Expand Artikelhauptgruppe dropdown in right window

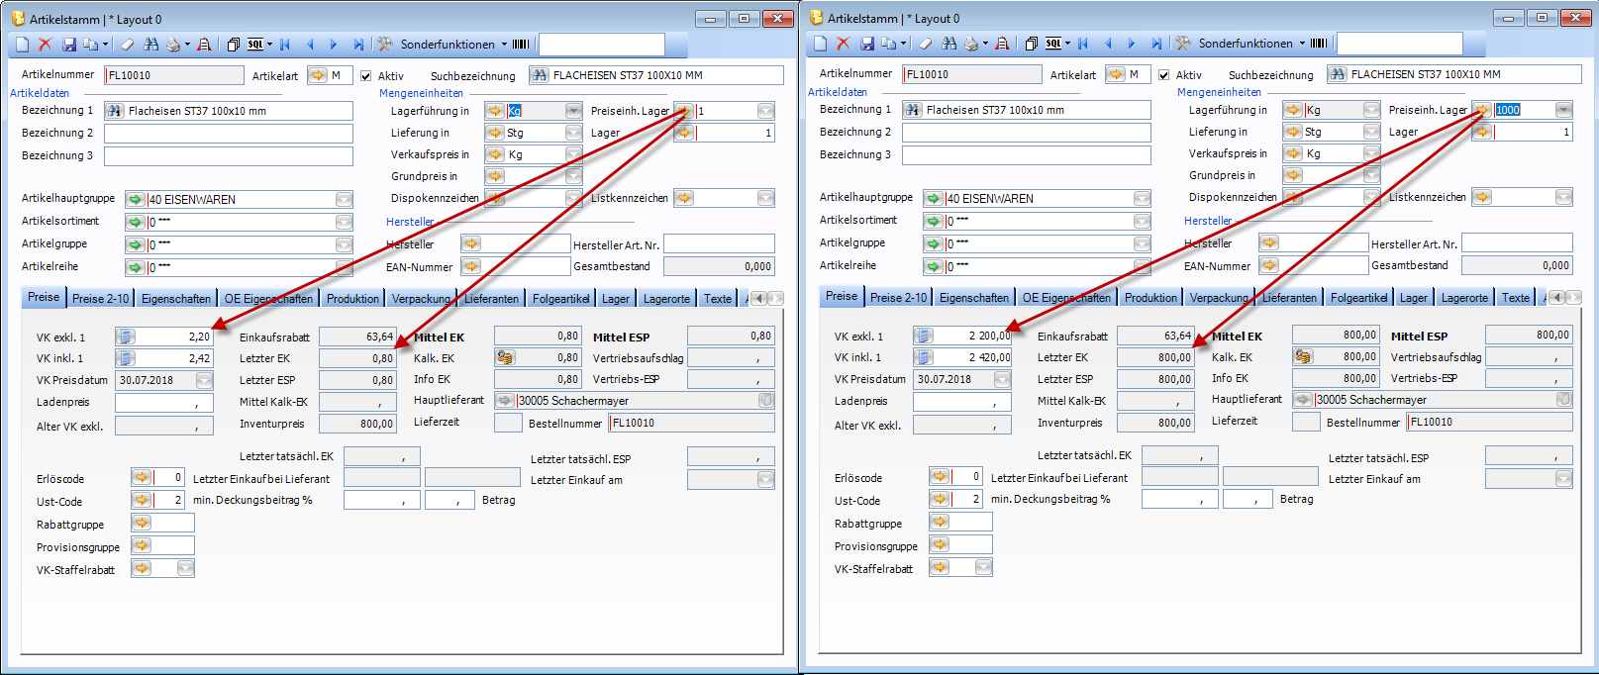(x=1142, y=198)
